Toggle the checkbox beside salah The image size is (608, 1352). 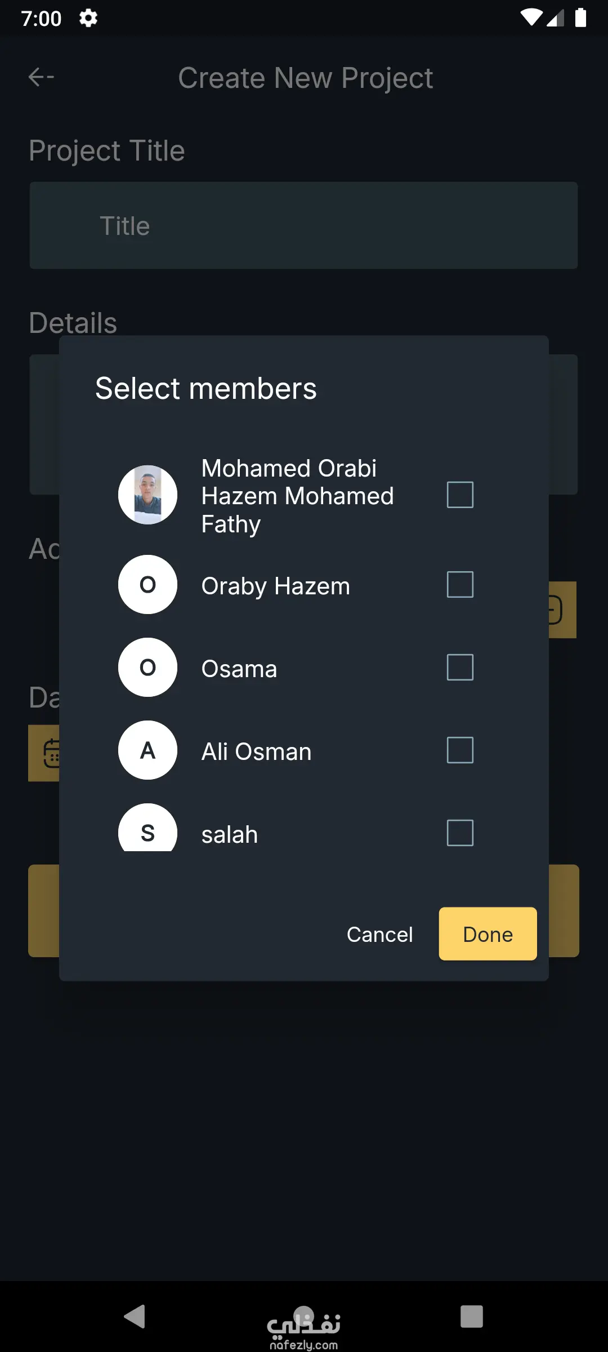[x=460, y=833]
